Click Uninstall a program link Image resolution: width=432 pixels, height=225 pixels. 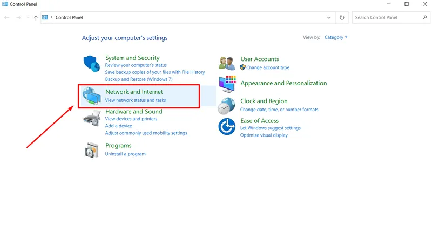click(125, 154)
